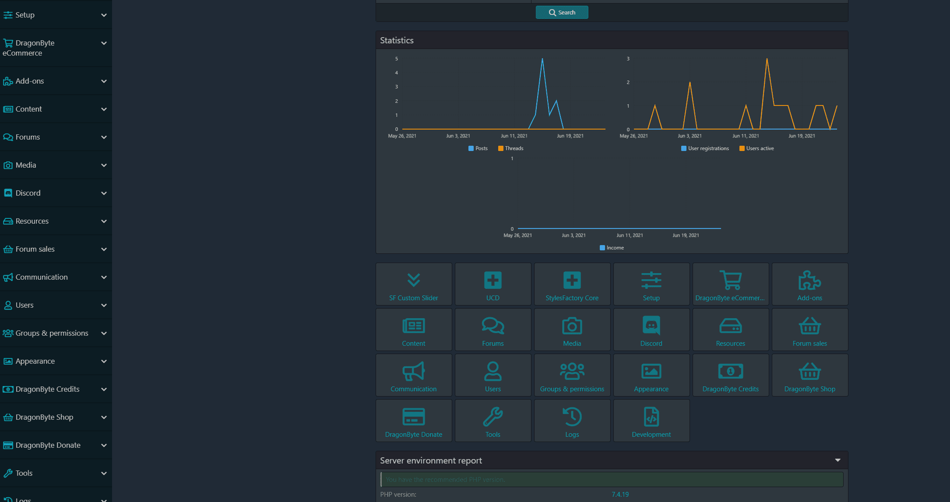The width and height of the screenshot is (950, 502).
Task: Open the Setup sliders tile
Action: click(x=651, y=284)
